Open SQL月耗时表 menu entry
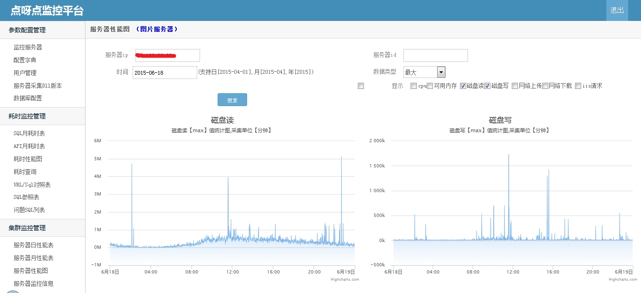Screen dimensions: 641x293 tap(29, 134)
